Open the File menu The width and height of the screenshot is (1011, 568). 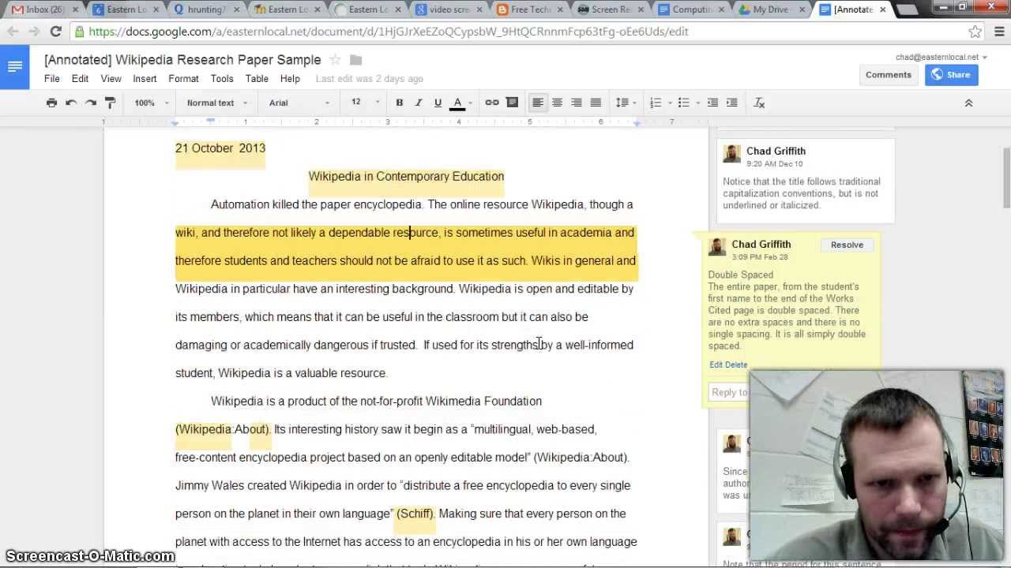coord(52,79)
